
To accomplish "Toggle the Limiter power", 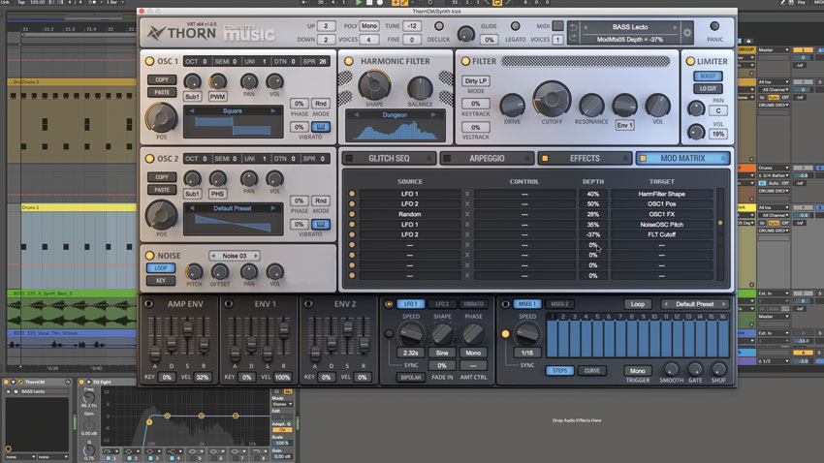I will 690,61.
